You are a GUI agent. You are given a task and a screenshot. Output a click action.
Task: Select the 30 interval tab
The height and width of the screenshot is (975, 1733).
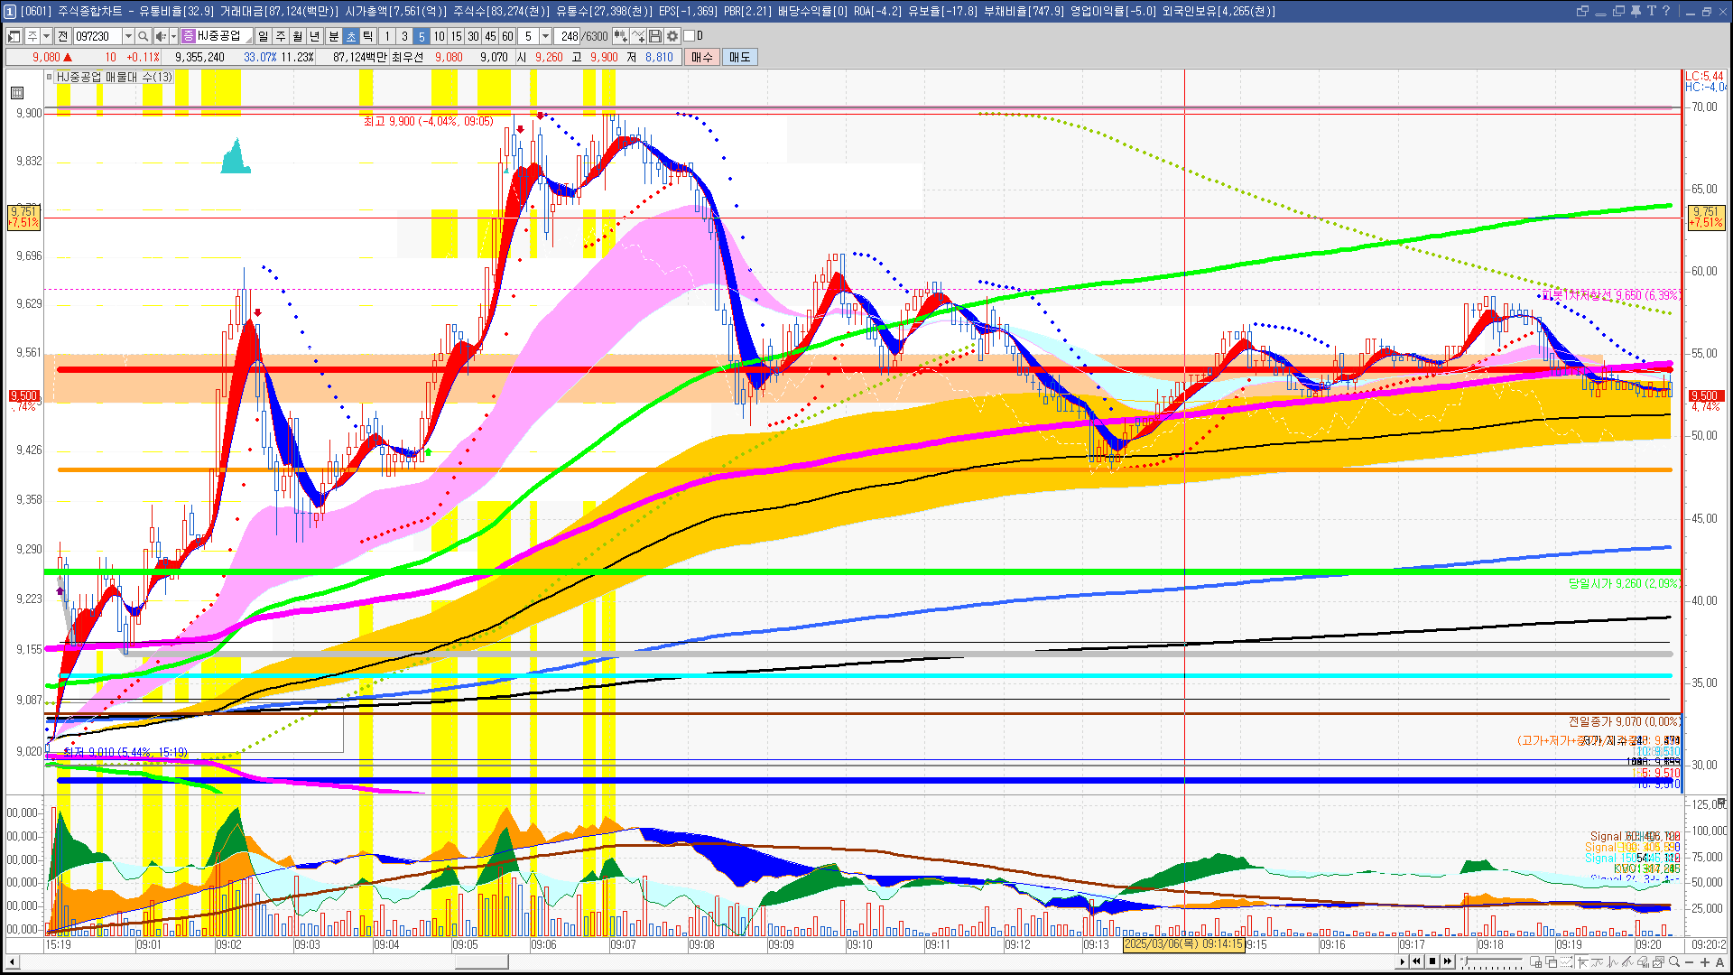473,36
